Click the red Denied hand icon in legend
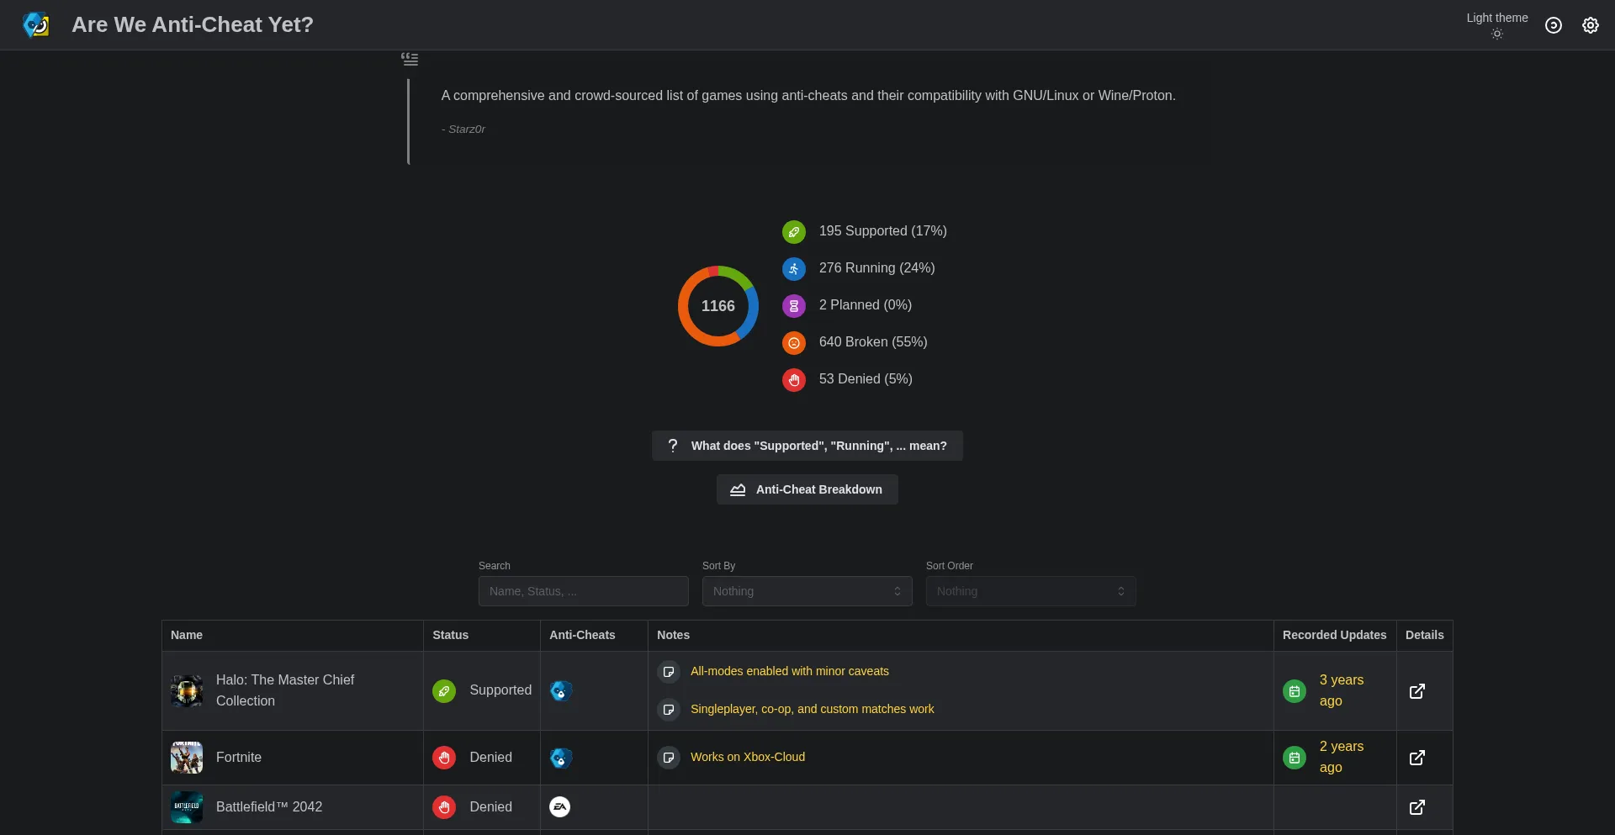The height and width of the screenshot is (835, 1615). 794,380
